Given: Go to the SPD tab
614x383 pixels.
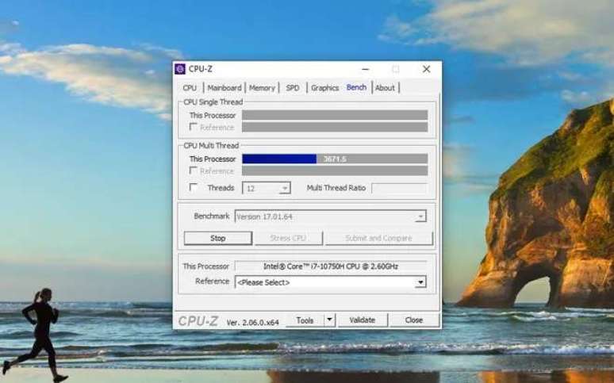Looking at the screenshot, I should 293,88.
